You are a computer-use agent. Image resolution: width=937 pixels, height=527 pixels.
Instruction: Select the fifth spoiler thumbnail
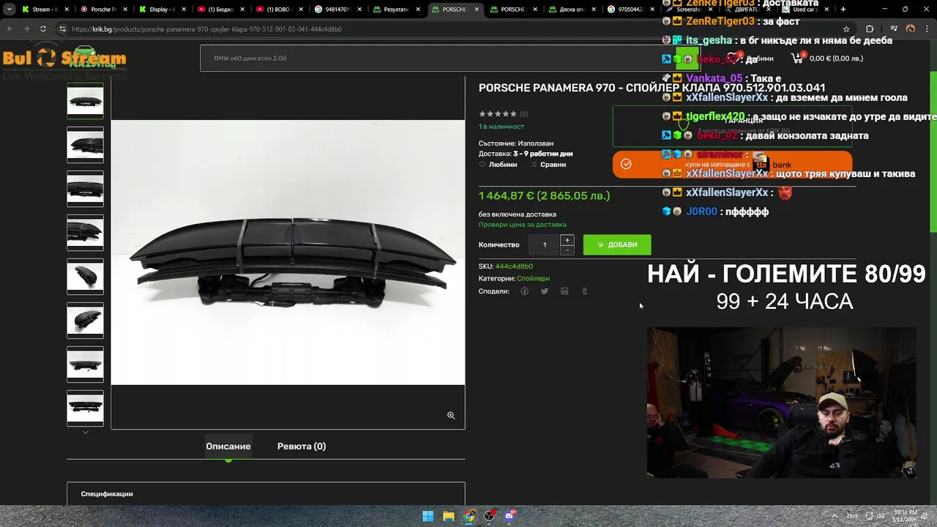86,277
